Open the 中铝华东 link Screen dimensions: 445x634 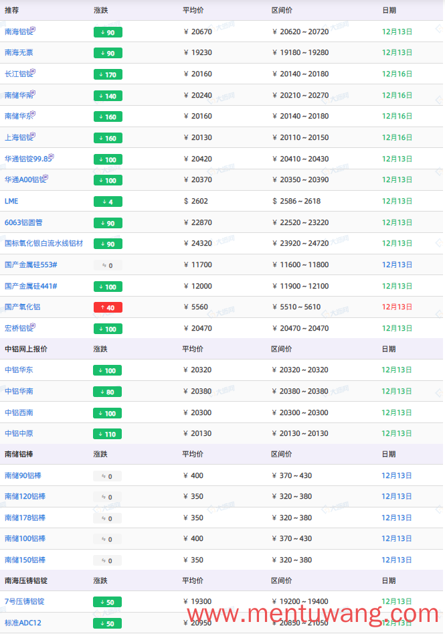coord(19,370)
